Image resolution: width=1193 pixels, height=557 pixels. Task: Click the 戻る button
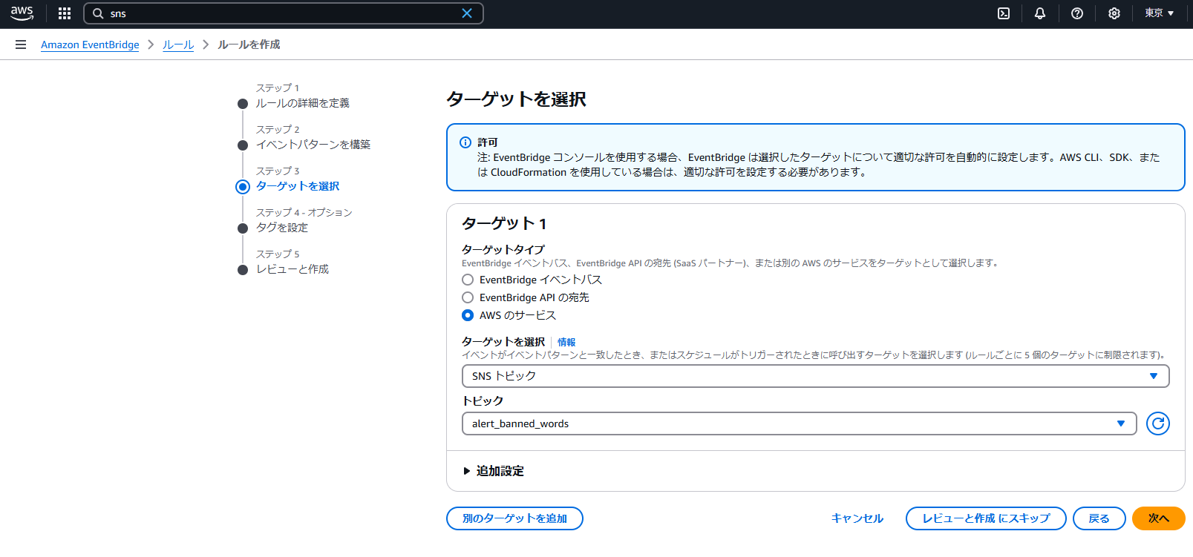1099,518
